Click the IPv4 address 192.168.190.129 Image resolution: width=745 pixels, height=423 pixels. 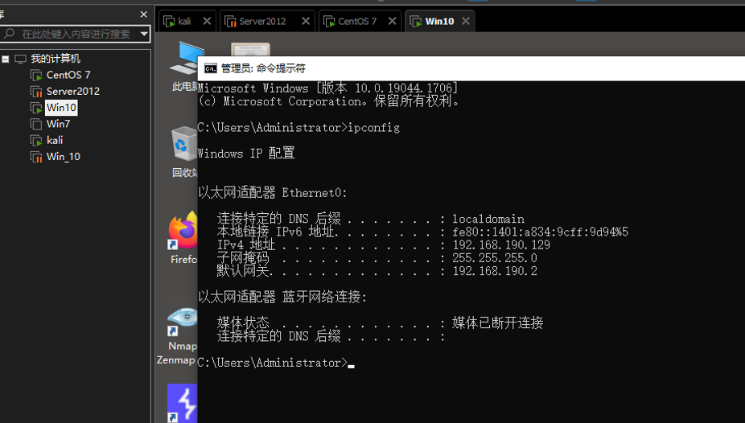point(501,245)
